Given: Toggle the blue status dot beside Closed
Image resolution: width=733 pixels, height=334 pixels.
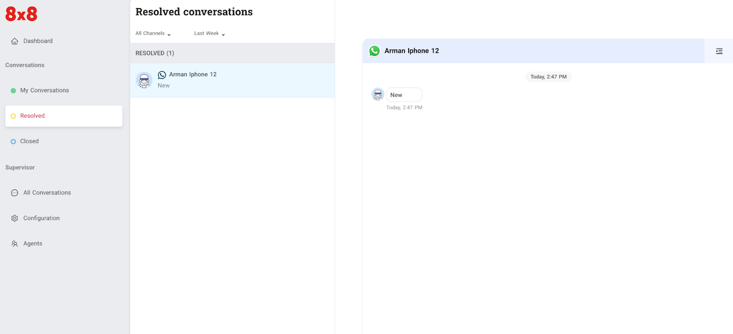Looking at the screenshot, I should coord(13,141).
